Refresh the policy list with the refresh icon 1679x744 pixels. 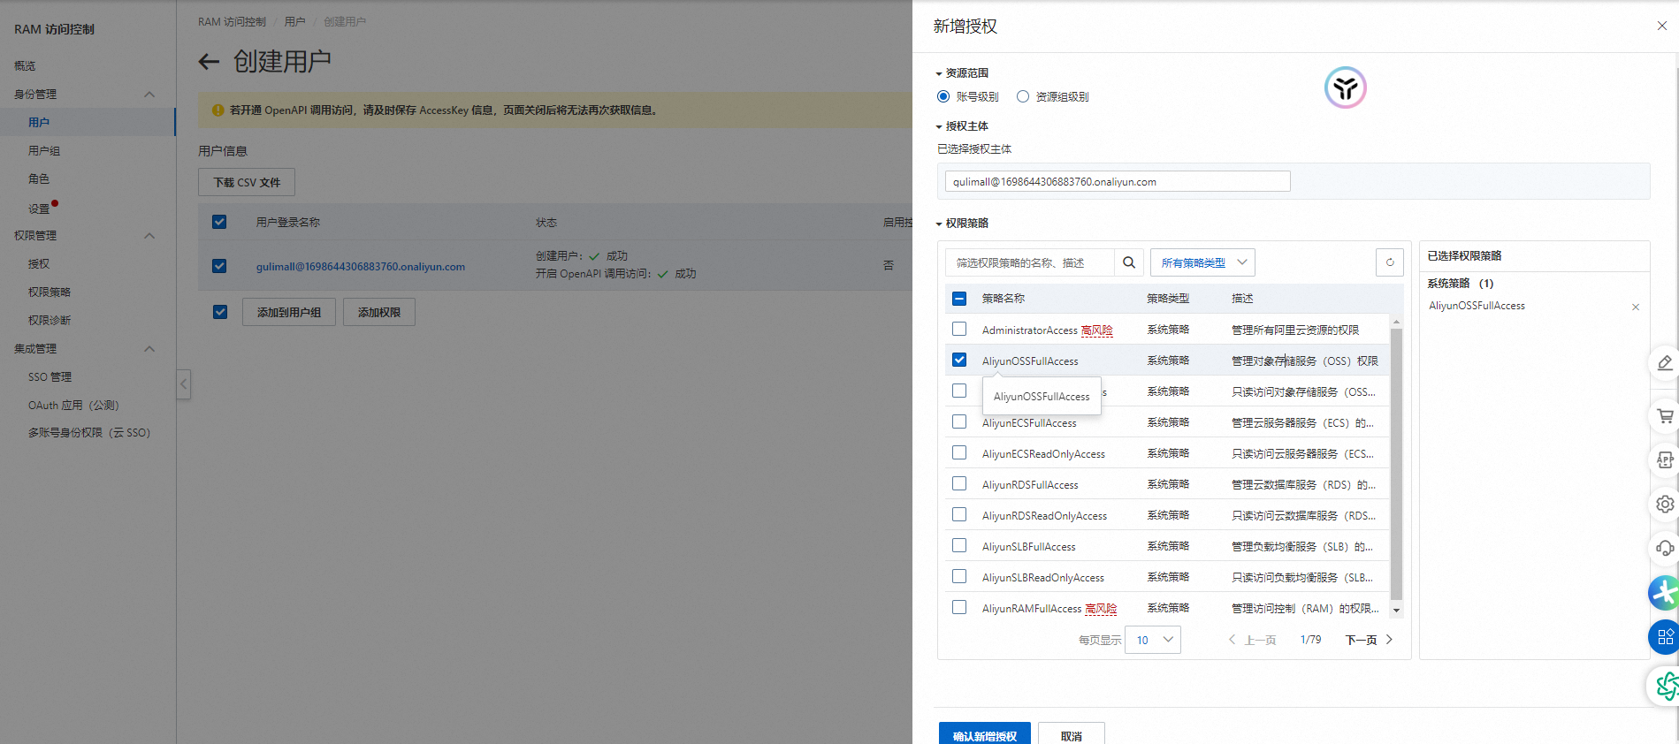point(1390,262)
